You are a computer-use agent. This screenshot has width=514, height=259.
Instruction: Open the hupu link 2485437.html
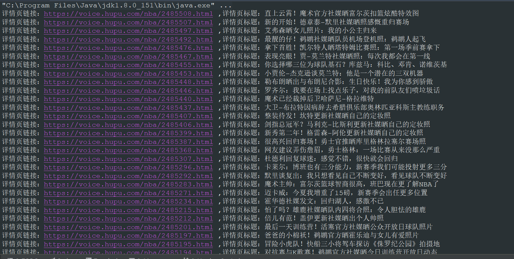(x=128, y=108)
